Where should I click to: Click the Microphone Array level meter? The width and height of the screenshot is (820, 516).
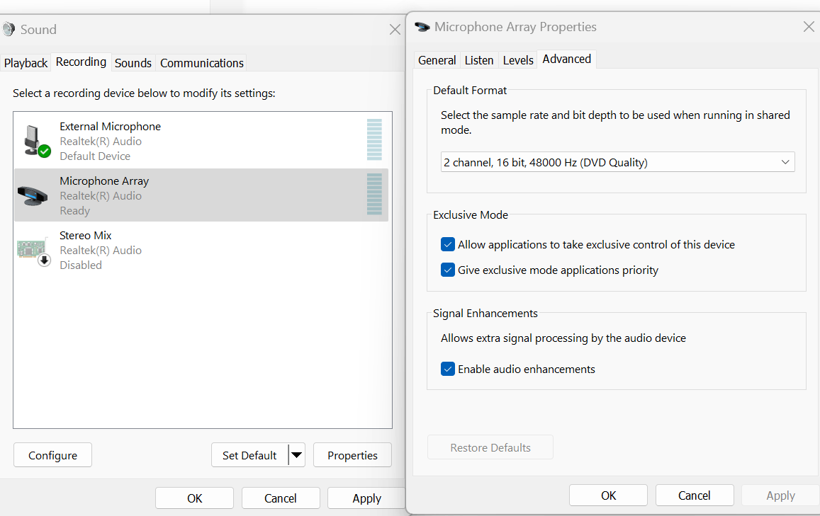click(x=374, y=194)
